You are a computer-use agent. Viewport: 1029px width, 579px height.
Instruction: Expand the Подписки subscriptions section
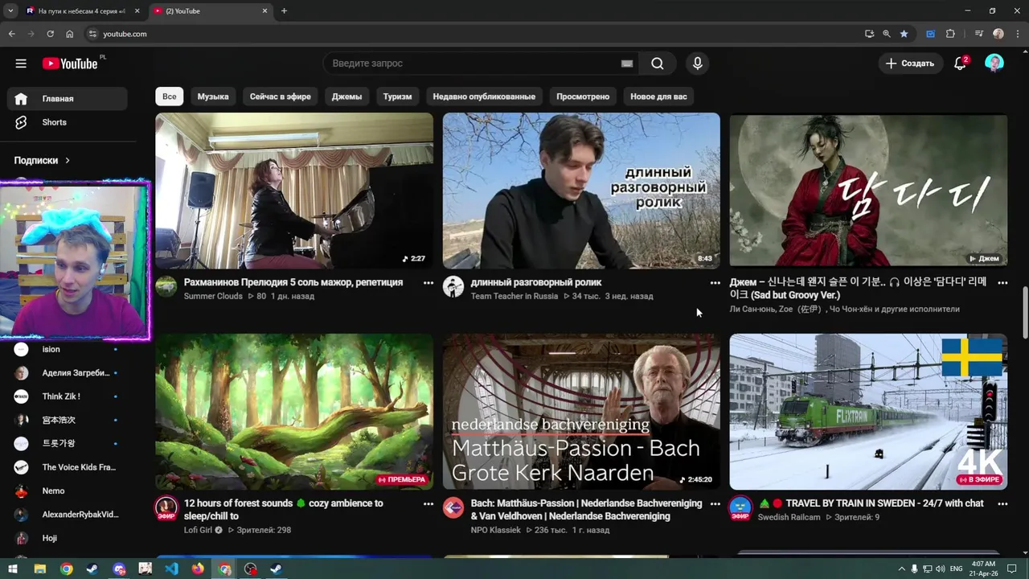point(42,160)
